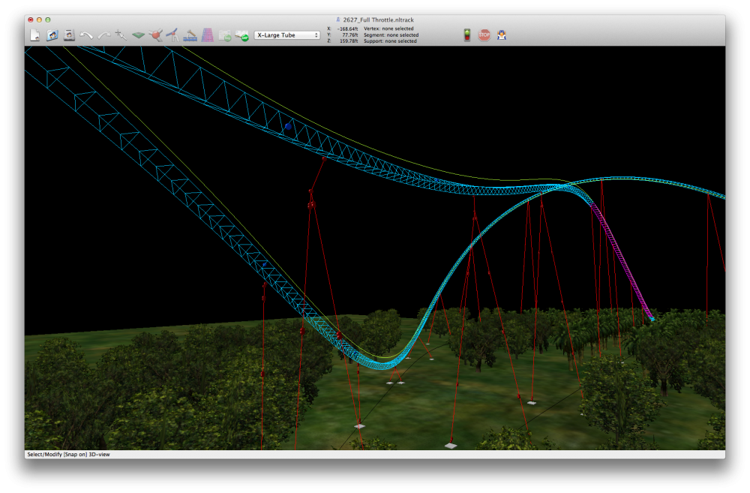The height and width of the screenshot is (493, 750).
Task: Open the X-Large Tube dropdown
Action: click(288, 35)
